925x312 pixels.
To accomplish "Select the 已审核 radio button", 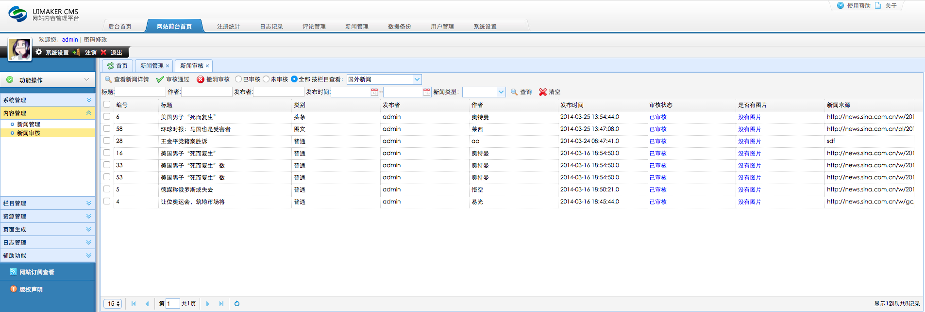I will click(238, 79).
